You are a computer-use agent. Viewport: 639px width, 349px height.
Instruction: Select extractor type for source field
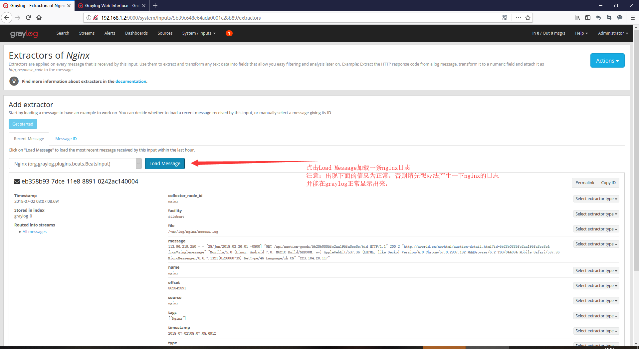click(x=596, y=301)
